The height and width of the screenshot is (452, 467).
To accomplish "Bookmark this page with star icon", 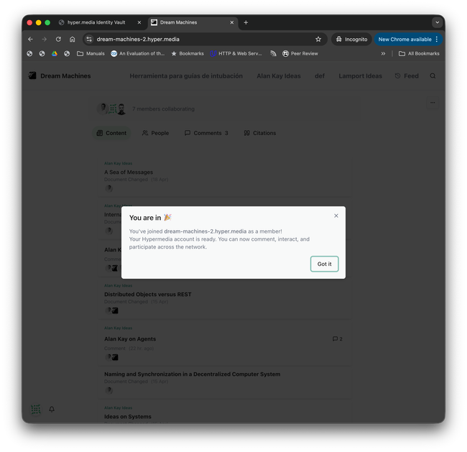I will [318, 39].
